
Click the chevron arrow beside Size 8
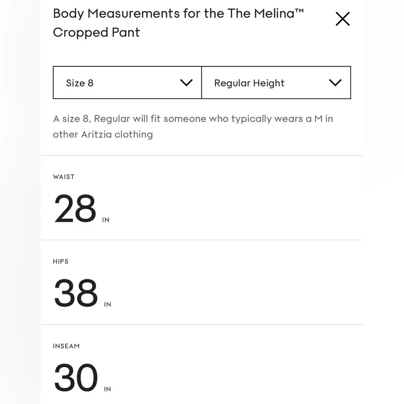point(186,83)
